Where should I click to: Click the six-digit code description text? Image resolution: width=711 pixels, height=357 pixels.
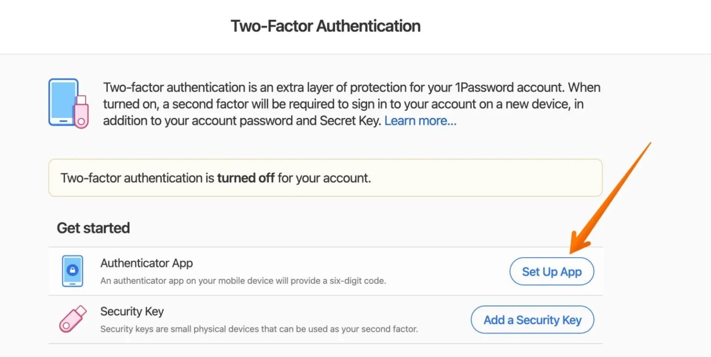click(243, 281)
